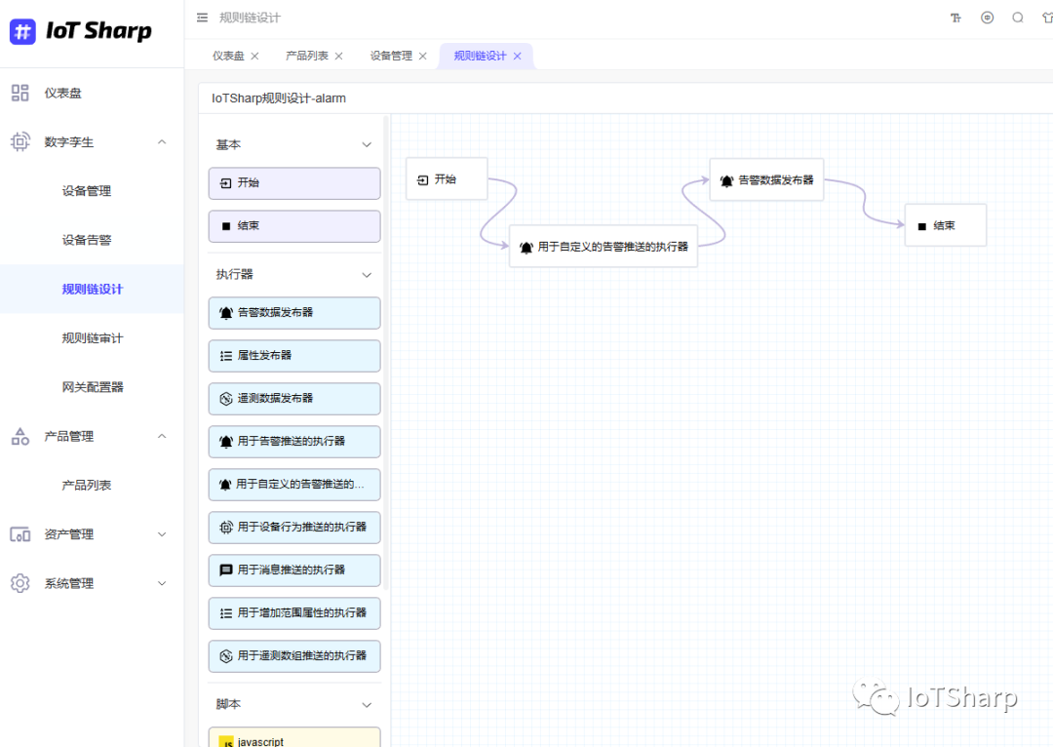Viewport: 1053px width, 747px height.
Task: Click chip icon on 用于设备行为推送的执行器 item
Action: coord(226,528)
